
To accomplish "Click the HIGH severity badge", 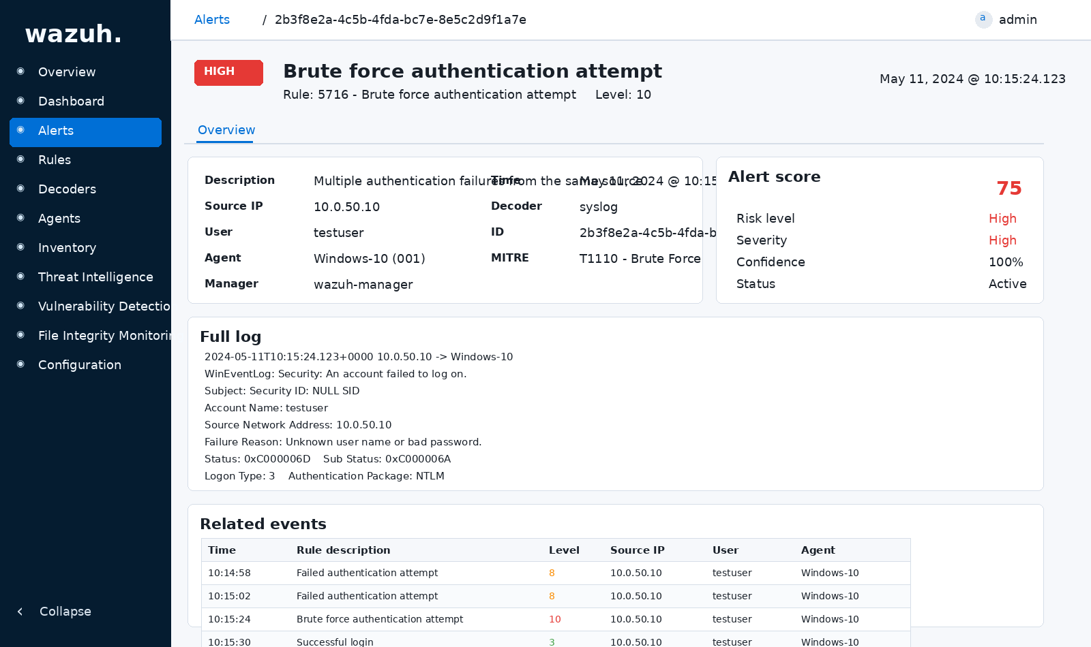I will point(228,72).
